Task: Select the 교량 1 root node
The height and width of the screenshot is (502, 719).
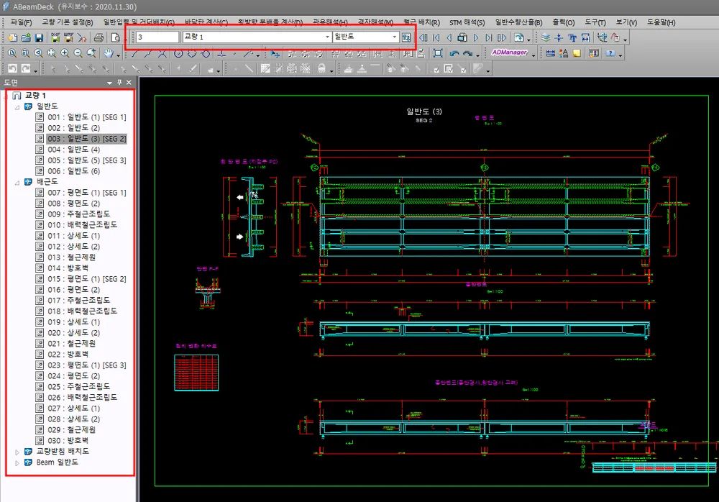Action: (35, 96)
